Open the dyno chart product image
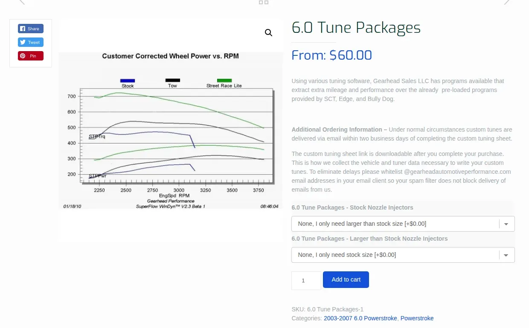The width and height of the screenshot is (529, 328). coord(171,130)
